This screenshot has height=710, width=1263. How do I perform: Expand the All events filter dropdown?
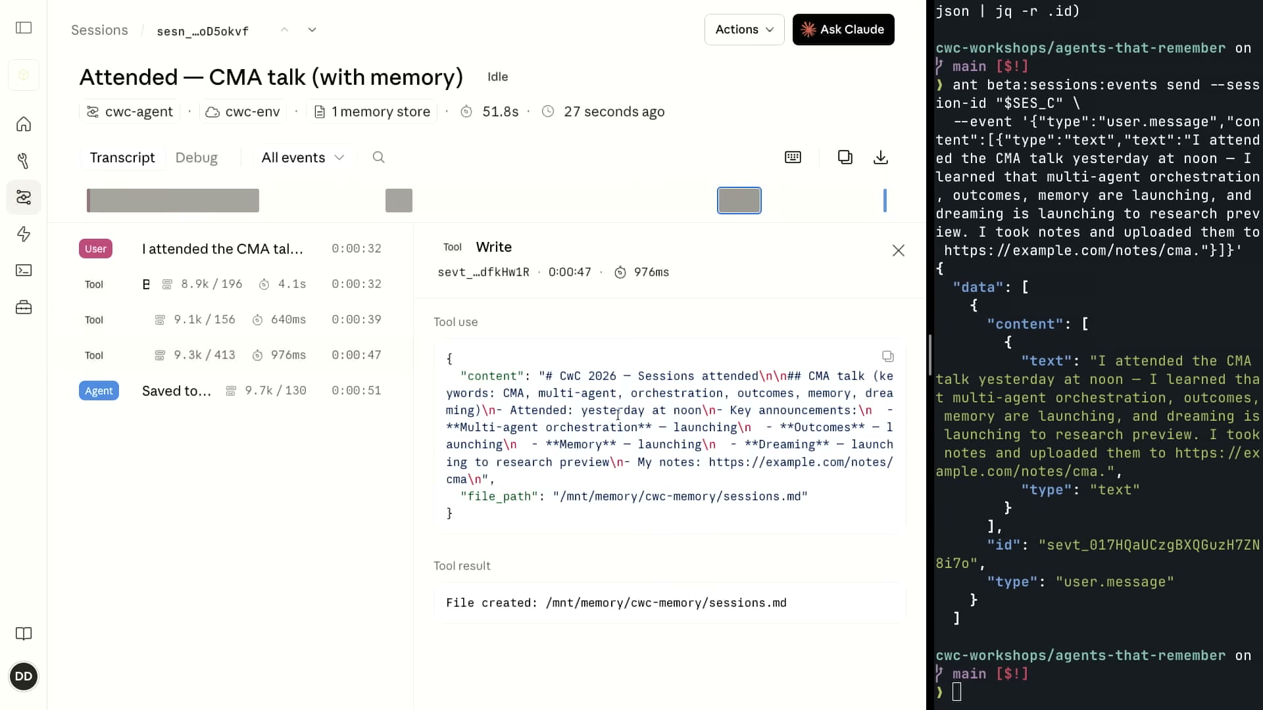[303, 158]
